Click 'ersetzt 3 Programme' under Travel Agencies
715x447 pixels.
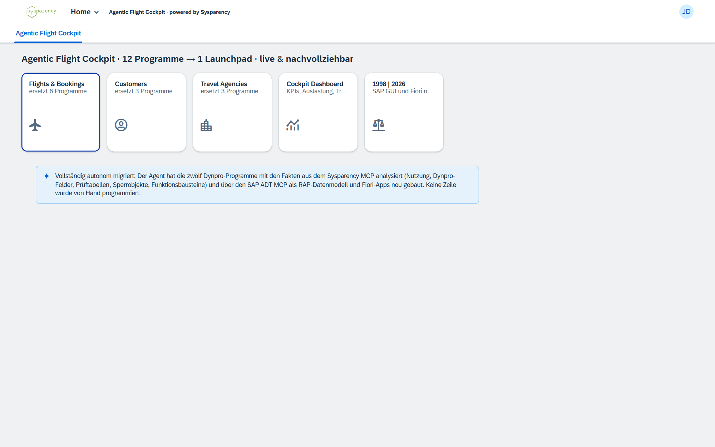230,91
